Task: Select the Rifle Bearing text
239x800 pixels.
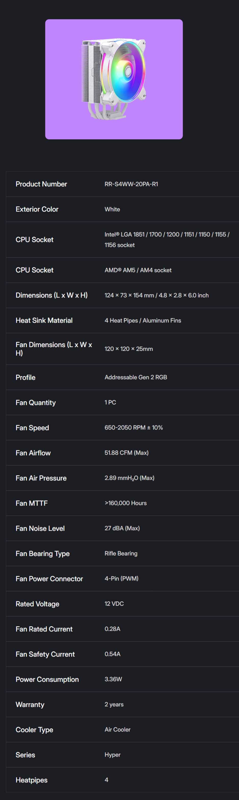Action: pos(121,553)
